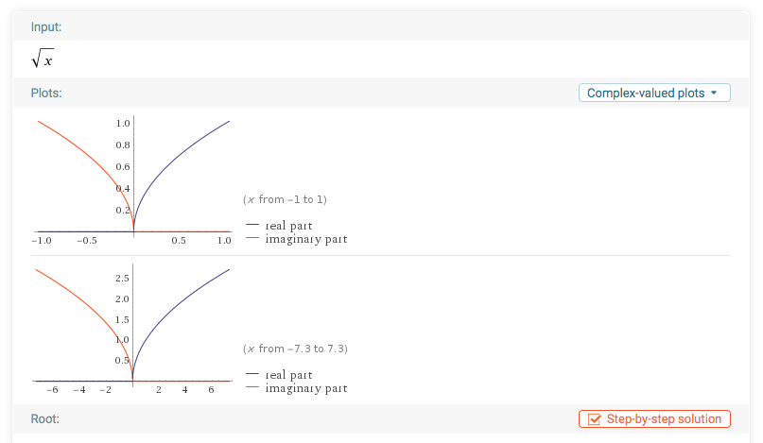This screenshot has width=763, height=443.
Task: Click the Step-by-step solution button
Action: pos(654,419)
